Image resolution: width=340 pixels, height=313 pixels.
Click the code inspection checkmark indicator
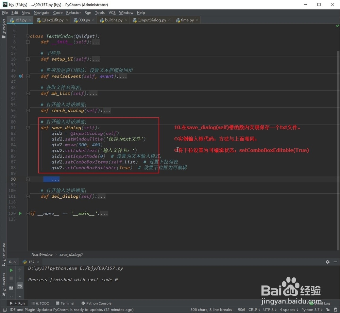coord(337,26)
